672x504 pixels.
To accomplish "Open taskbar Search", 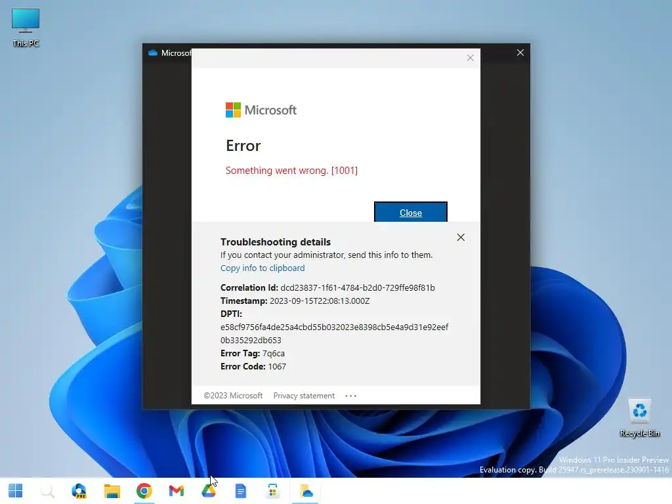I will point(47,491).
